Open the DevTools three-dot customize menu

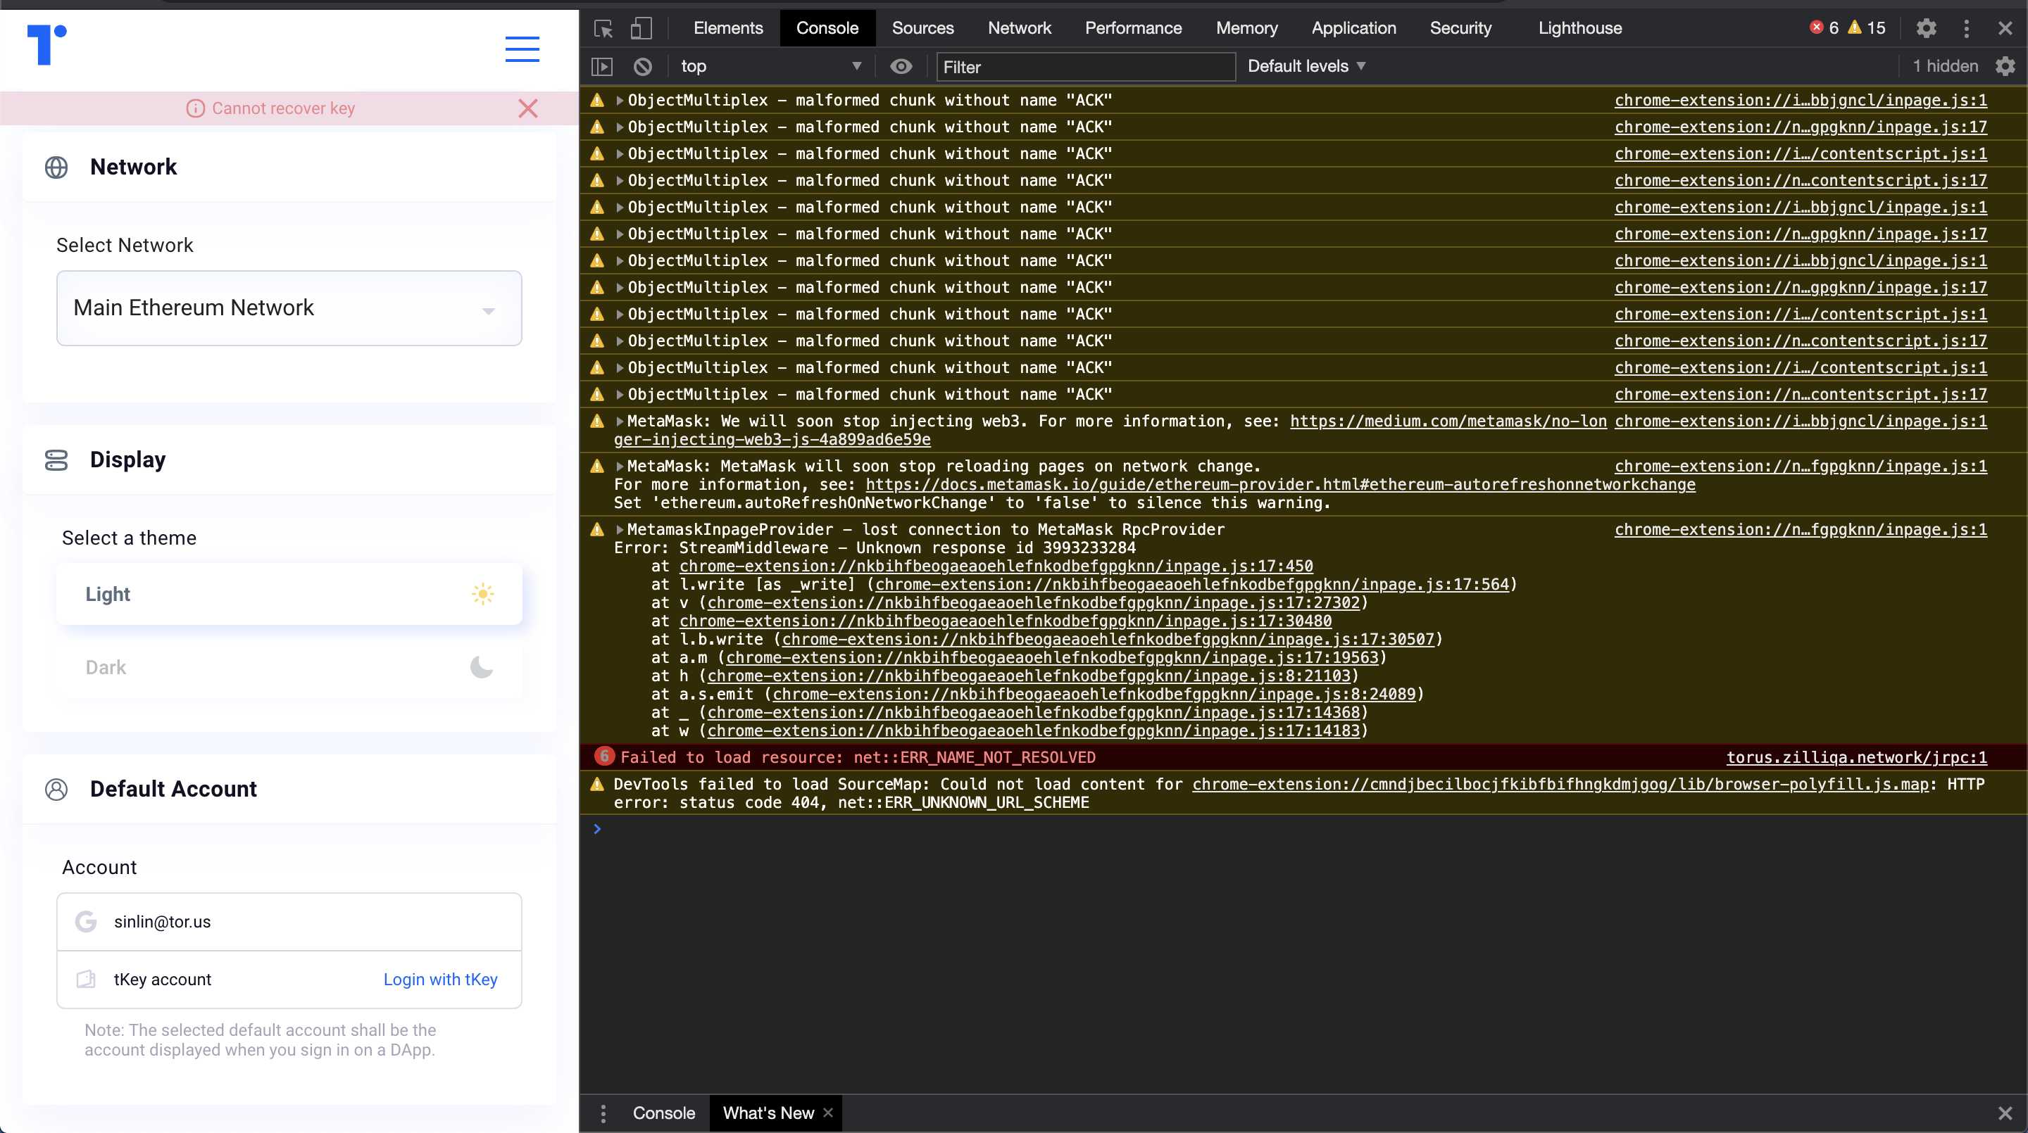(1967, 29)
